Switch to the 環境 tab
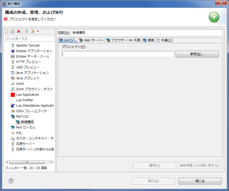 148,40
